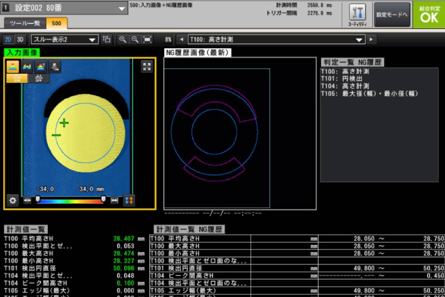Turn overlay display OFF

pos(39,78)
